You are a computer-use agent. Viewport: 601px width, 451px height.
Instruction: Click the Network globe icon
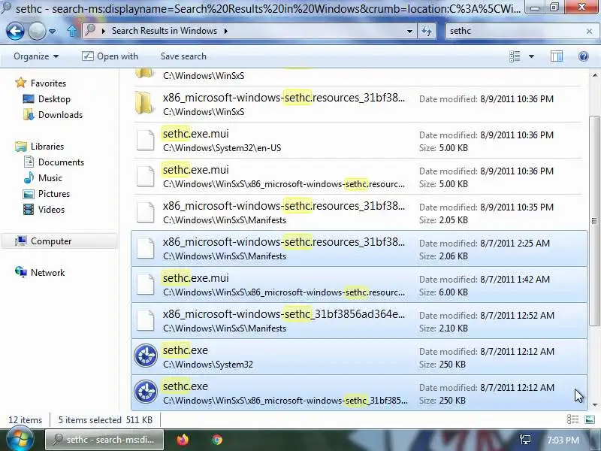(21, 272)
